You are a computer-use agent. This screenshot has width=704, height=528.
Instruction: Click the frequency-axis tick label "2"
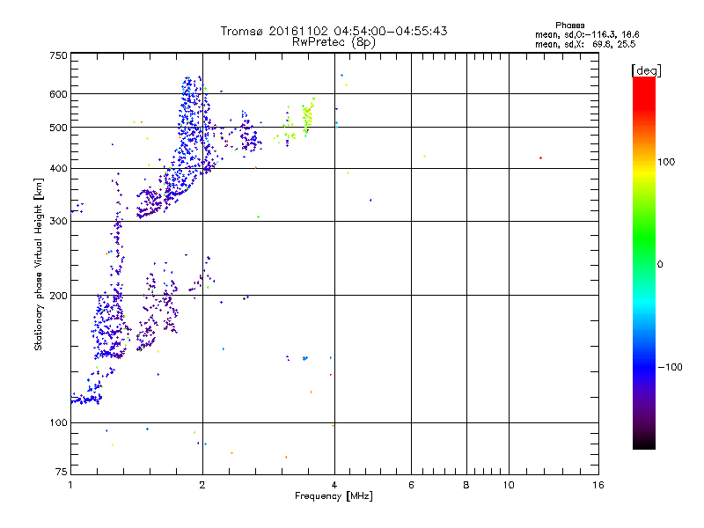tap(202, 485)
